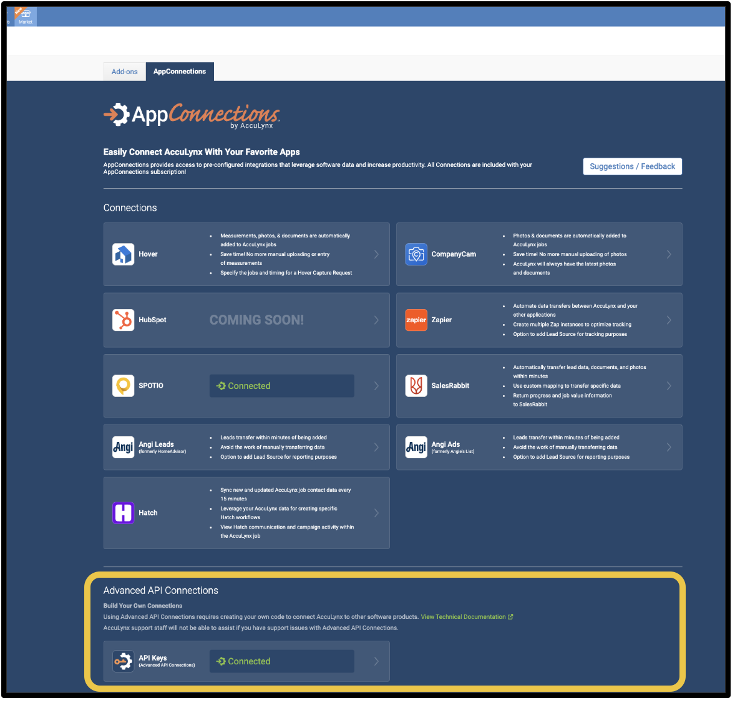Click the Hover app logo
Image resolution: width=735 pixels, height=703 pixels.
[x=124, y=256]
